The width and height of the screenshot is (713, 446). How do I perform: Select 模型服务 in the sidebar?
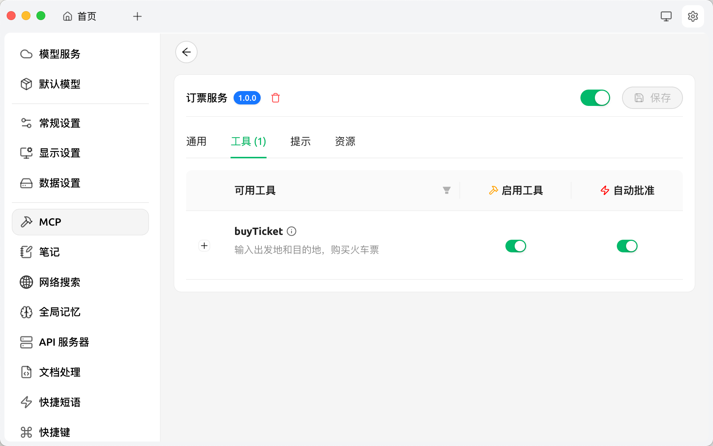point(59,54)
